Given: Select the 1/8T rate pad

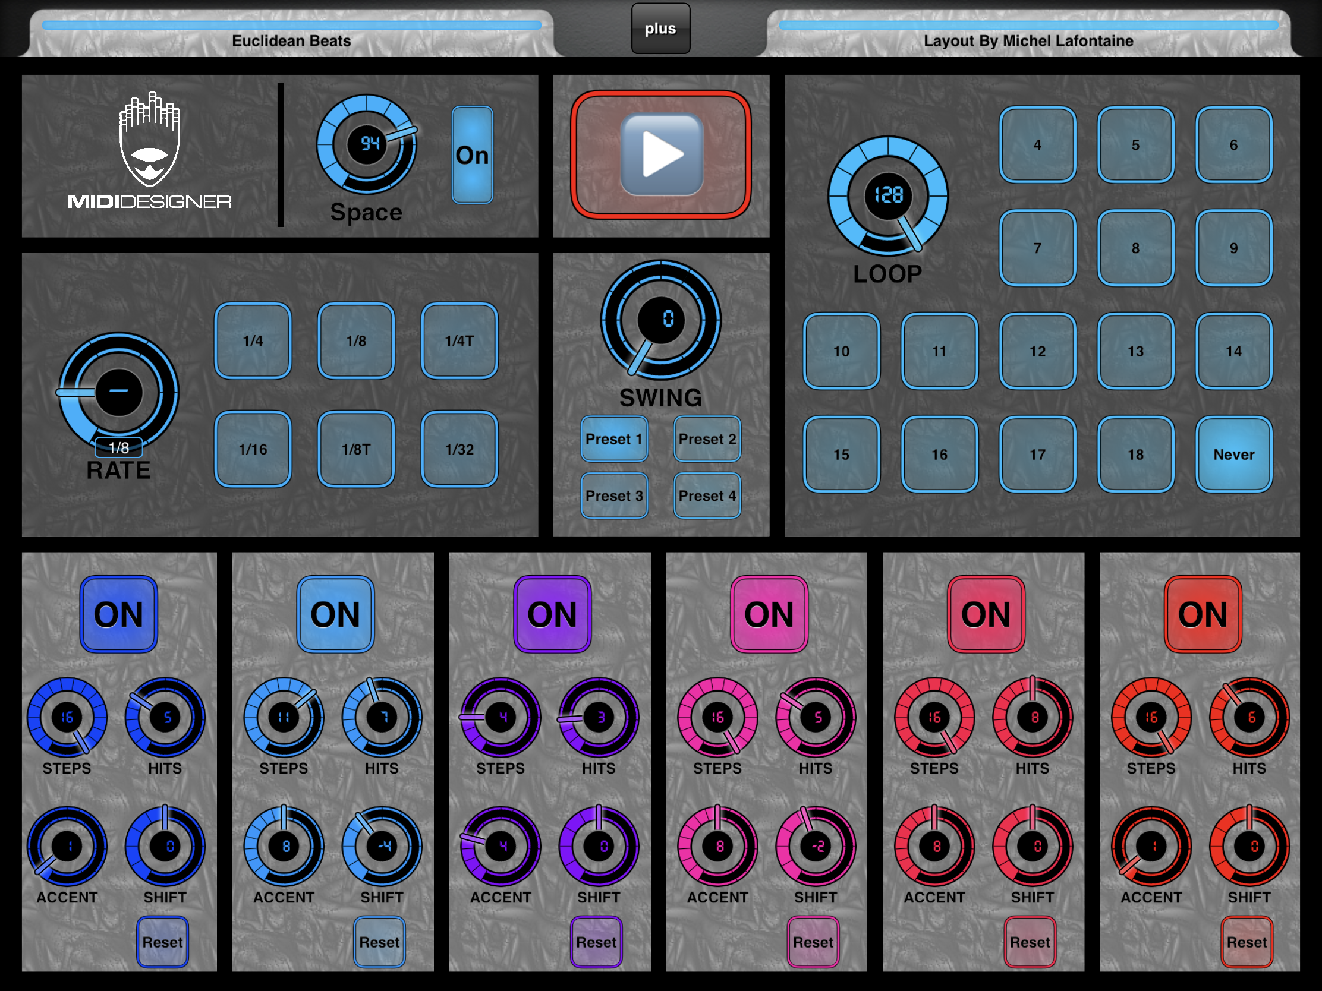Looking at the screenshot, I should pyautogui.click(x=356, y=449).
